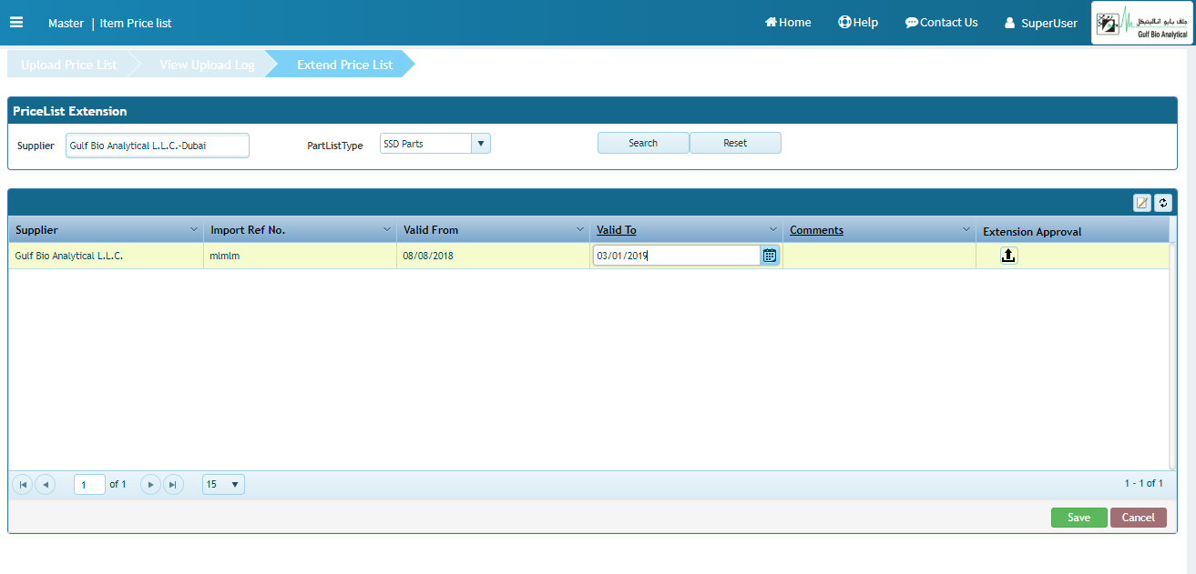This screenshot has height=574, width=1196.
Task: Click the Search button
Action: (x=643, y=143)
